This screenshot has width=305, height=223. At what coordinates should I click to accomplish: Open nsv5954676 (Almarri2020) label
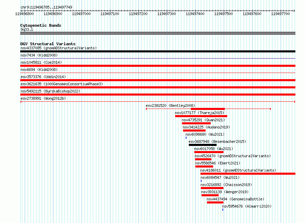(247, 206)
